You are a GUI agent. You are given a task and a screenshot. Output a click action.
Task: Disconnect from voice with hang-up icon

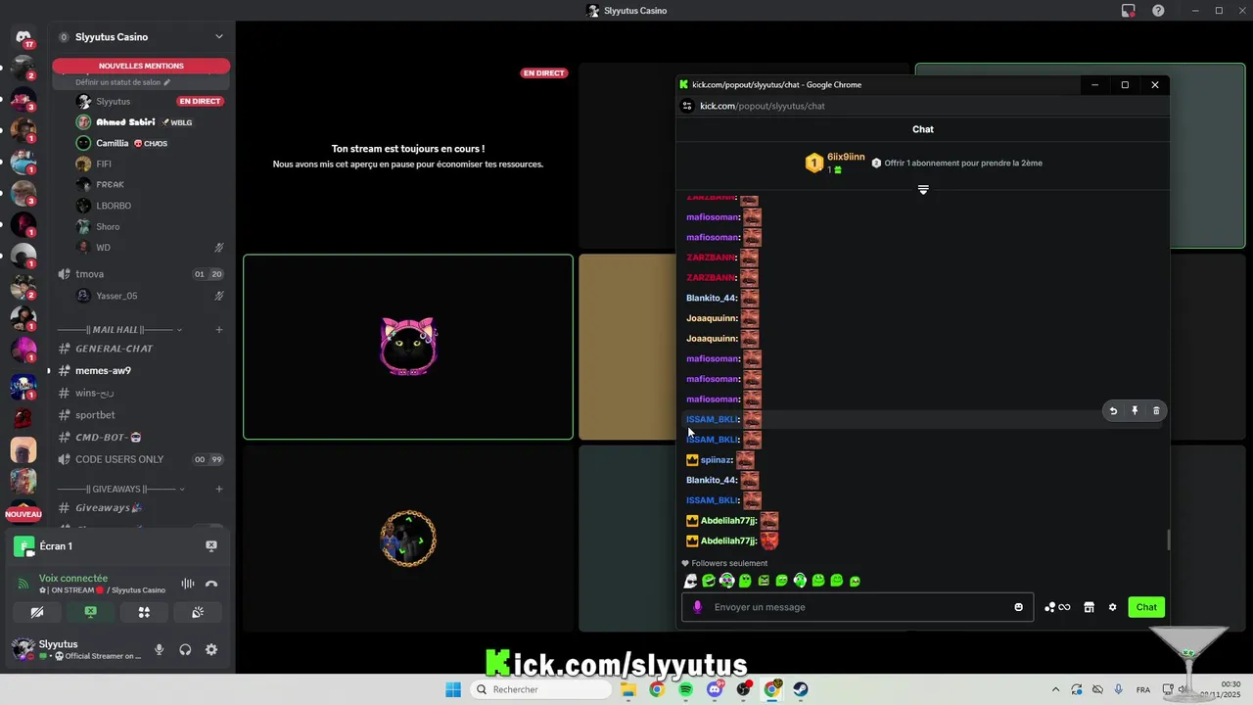click(211, 585)
